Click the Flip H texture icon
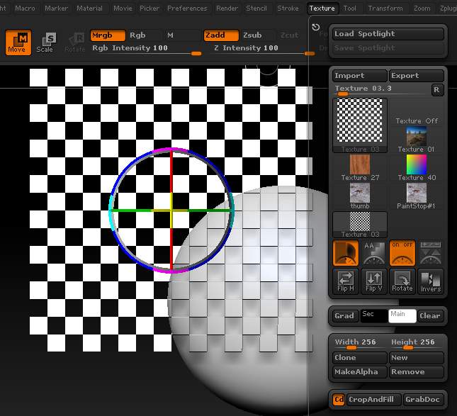This screenshot has width=457, height=416. 345,281
